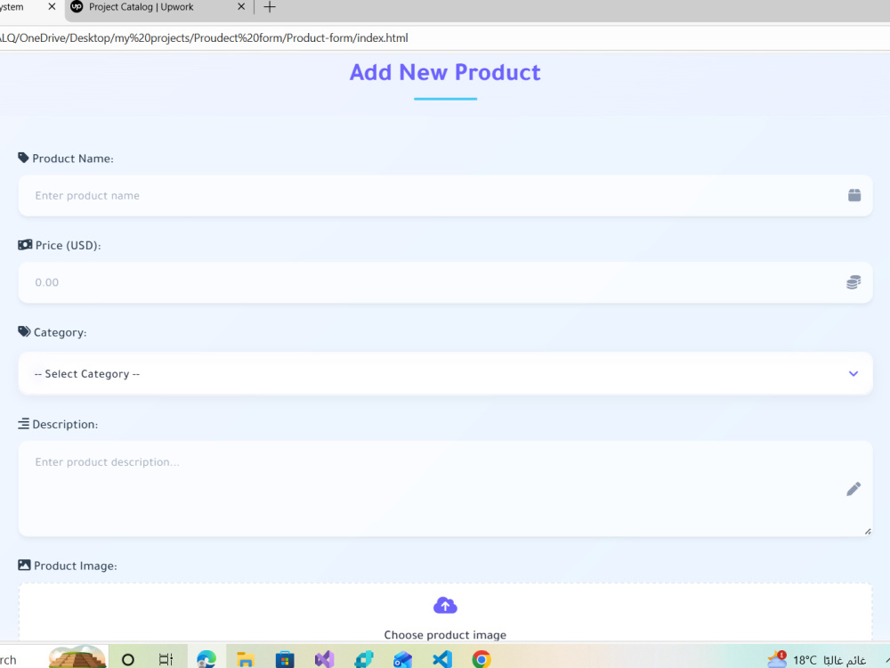Click the chevron arrow of Category dropdown
The image size is (890, 668).
coord(854,374)
